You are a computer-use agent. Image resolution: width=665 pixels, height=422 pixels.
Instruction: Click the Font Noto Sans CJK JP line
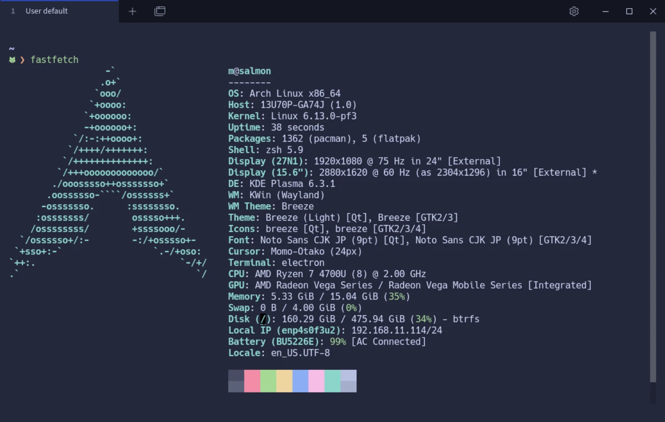tap(410, 240)
